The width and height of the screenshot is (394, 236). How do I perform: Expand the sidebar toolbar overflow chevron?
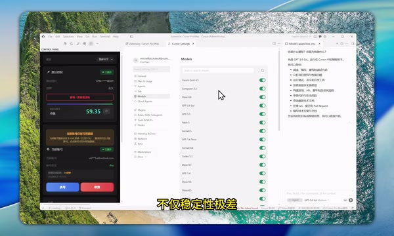[x=97, y=44]
